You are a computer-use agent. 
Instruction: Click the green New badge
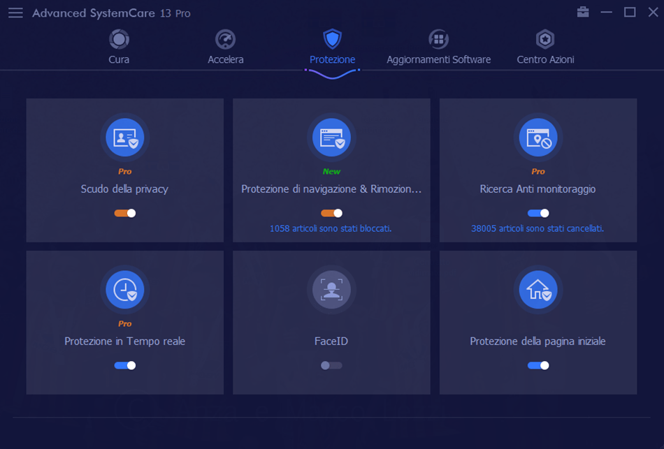331,171
